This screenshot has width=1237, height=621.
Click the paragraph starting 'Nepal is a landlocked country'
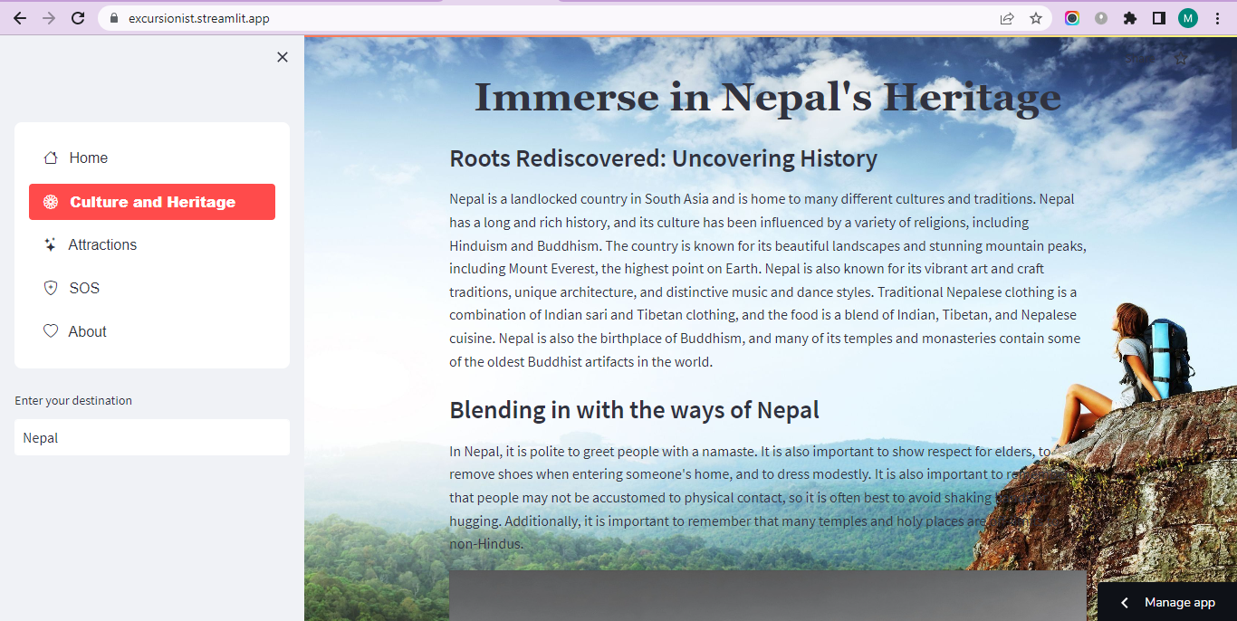click(x=768, y=280)
